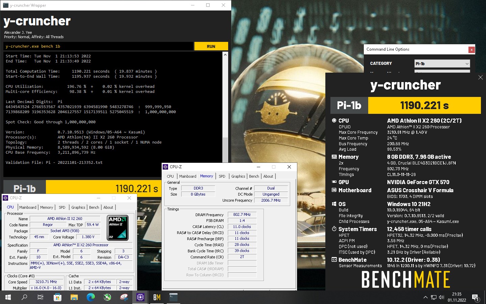Click the Uncore Frequency value 2006.7 MHz

click(x=271, y=200)
